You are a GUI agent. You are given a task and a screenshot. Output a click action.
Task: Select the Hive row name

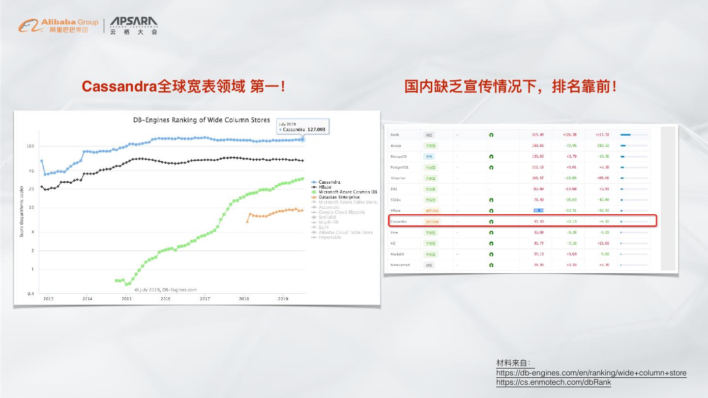394,232
